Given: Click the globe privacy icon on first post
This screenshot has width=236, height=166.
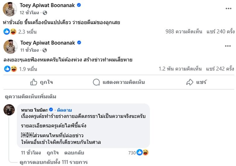Looking at the screenshot, I should [x=45, y=13].
